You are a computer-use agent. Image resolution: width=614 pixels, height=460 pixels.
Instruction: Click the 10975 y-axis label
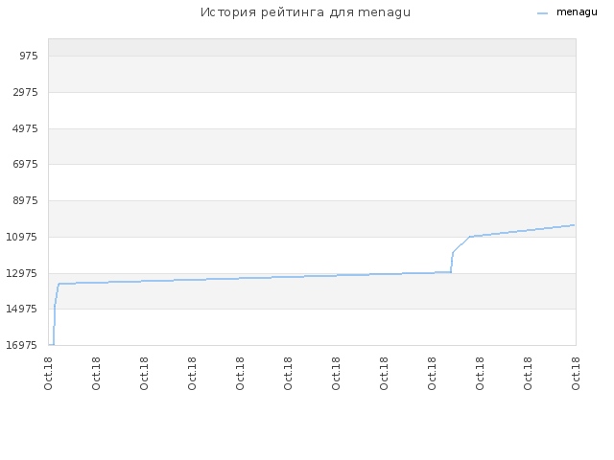22,237
